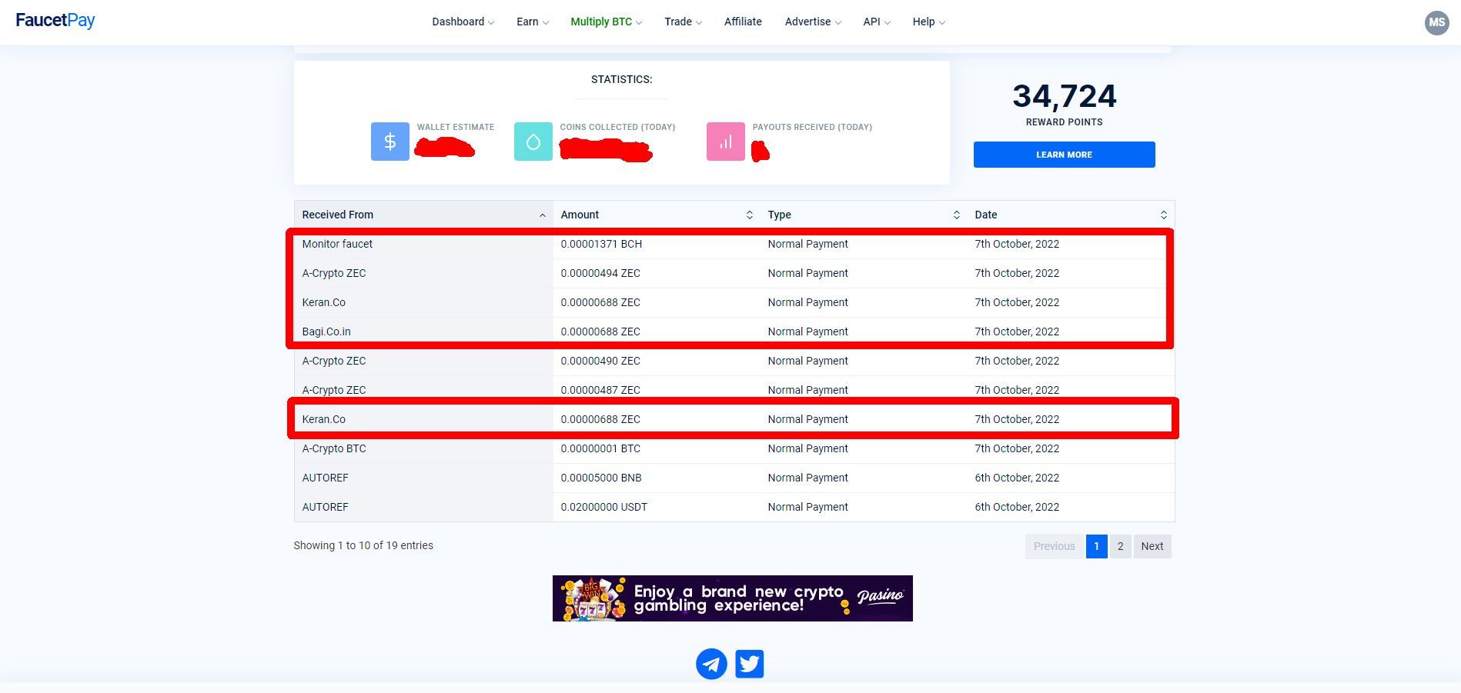Sort table by Amount column
The image size is (1461, 693).
click(x=657, y=215)
